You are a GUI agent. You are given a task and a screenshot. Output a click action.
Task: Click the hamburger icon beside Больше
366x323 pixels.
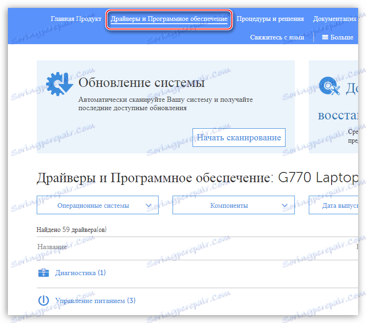tap(325, 37)
